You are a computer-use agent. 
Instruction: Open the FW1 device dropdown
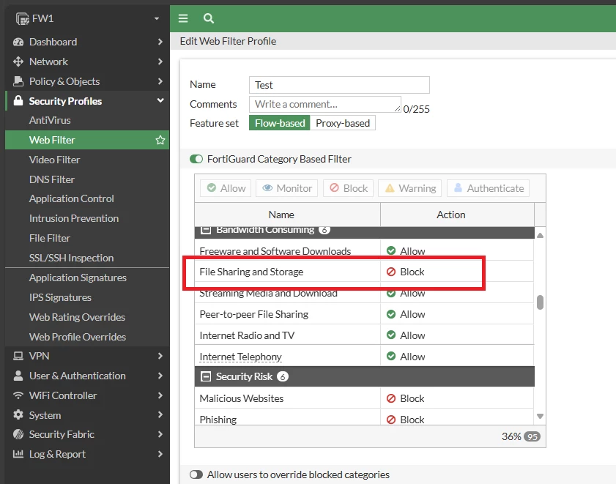click(x=157, y=18)
